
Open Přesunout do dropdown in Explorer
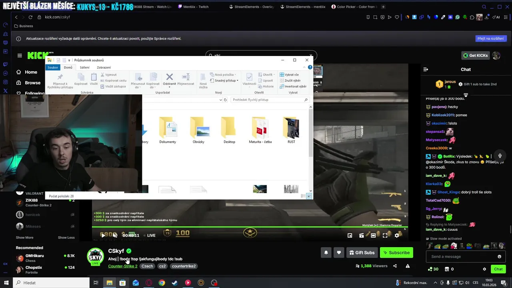pos(138,81)
